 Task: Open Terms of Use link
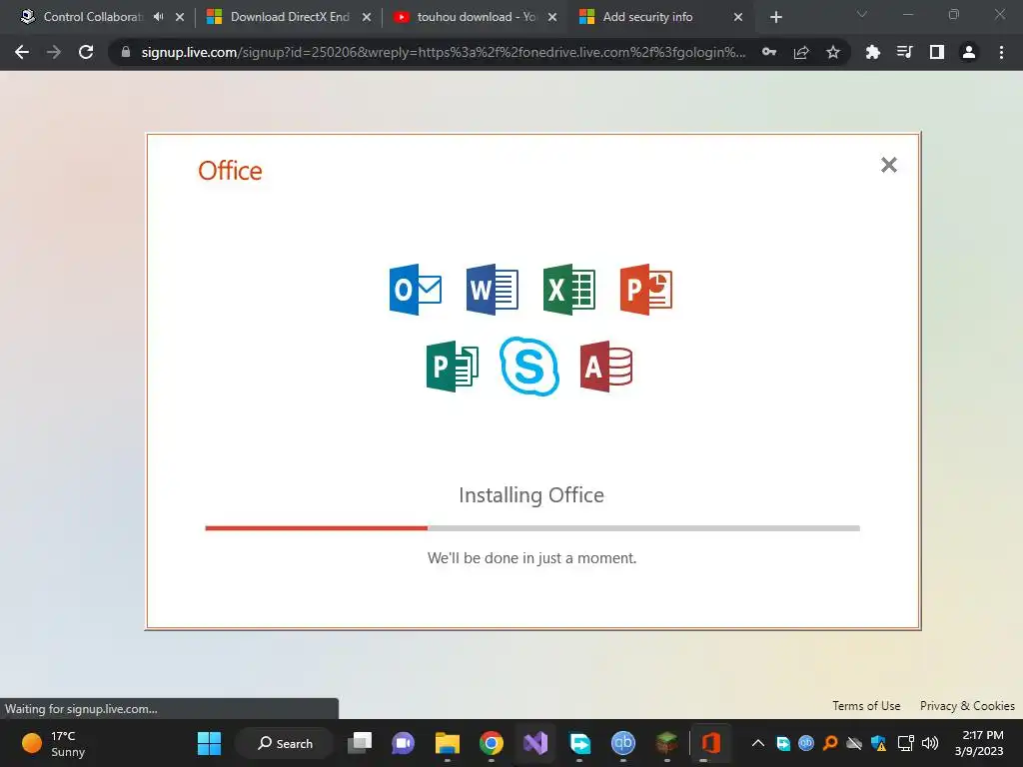[x=866, y=706]
